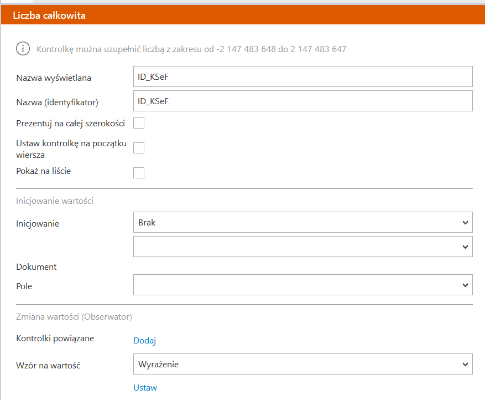Click the "Nazwa wyświetlana" label text
This screenshot has width=485, height=400.
pos(54,78)
